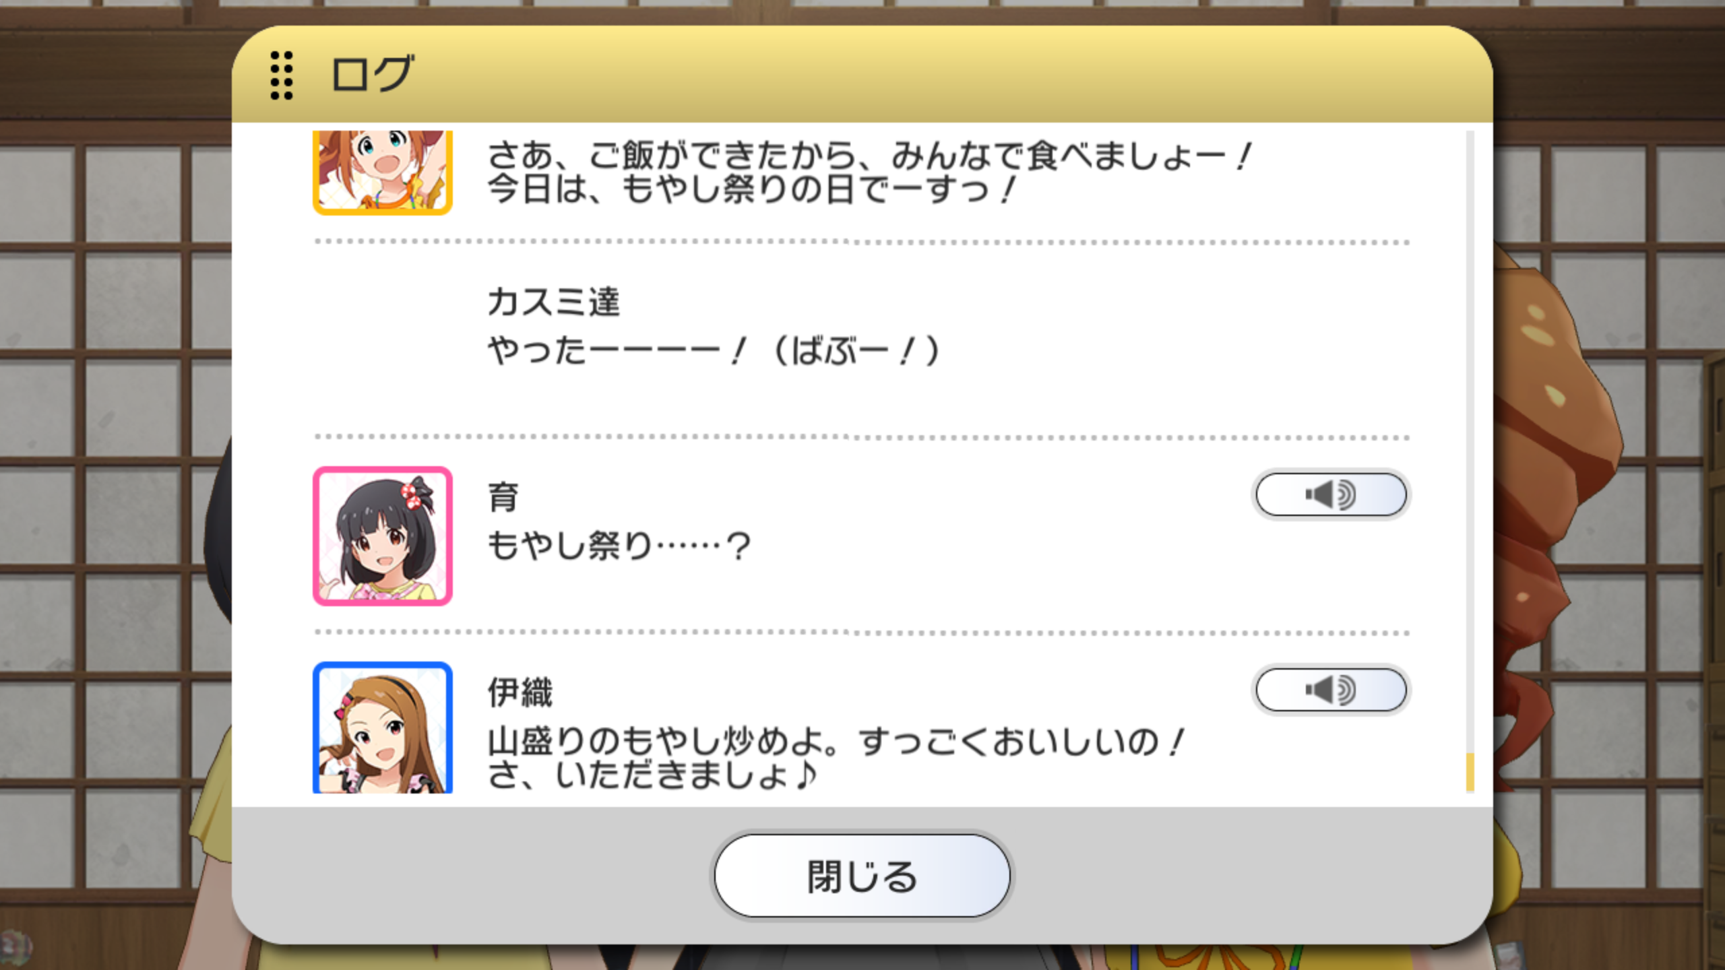The width and height of the screenshot is (1725, 970).
Task: Click 伊織's name label
Action: [520, 692]
